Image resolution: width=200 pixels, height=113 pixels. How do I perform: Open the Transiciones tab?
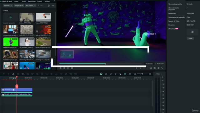pyautogui.click(x=32, y=1)
